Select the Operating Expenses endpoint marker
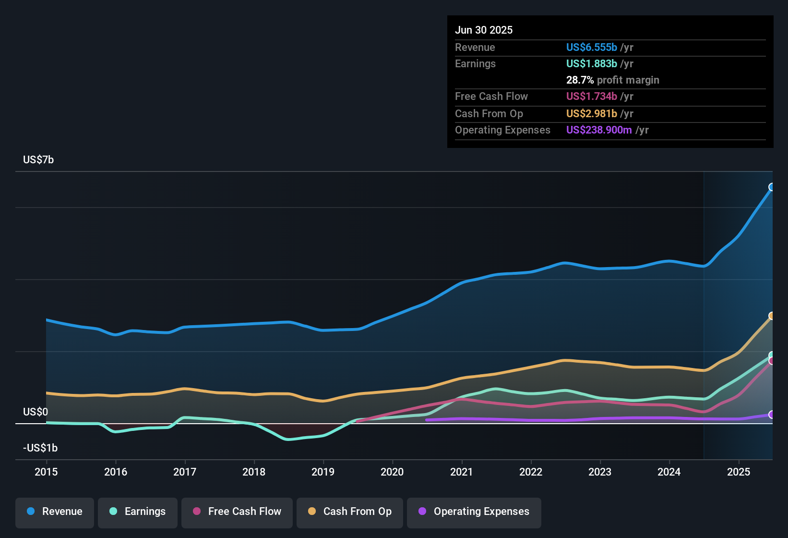Image resolution: width=788 pixels, height=538 pixels. pyautogui.click(x=772, y=415)
